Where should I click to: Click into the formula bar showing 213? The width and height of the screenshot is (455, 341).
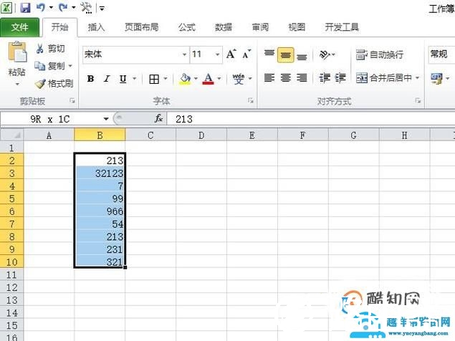310,119
